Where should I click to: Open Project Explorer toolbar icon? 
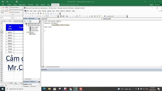[95, 16]
